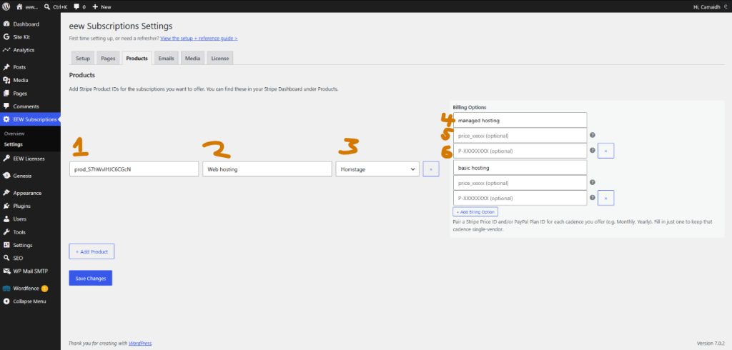732x350 pixels.
Task: Go to Overview submenu
Action: tap(14, 134)
